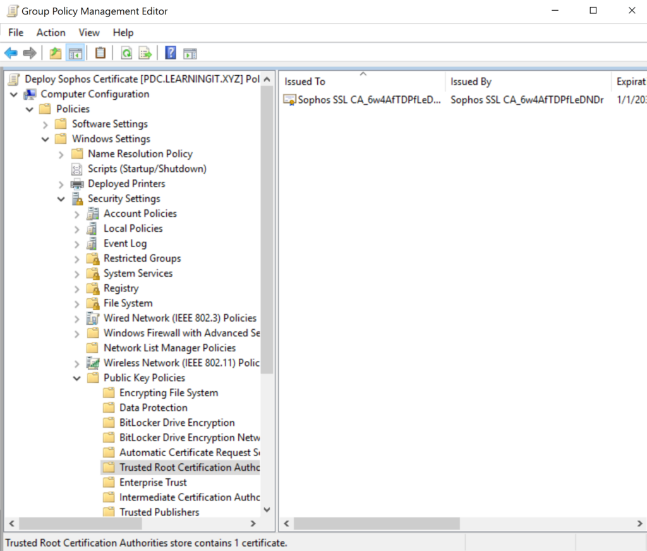Screen dimensions: 647x551
Task: Click the policy scroll icon beside Deploy Sophos Certificate
Action: [14, 79]
